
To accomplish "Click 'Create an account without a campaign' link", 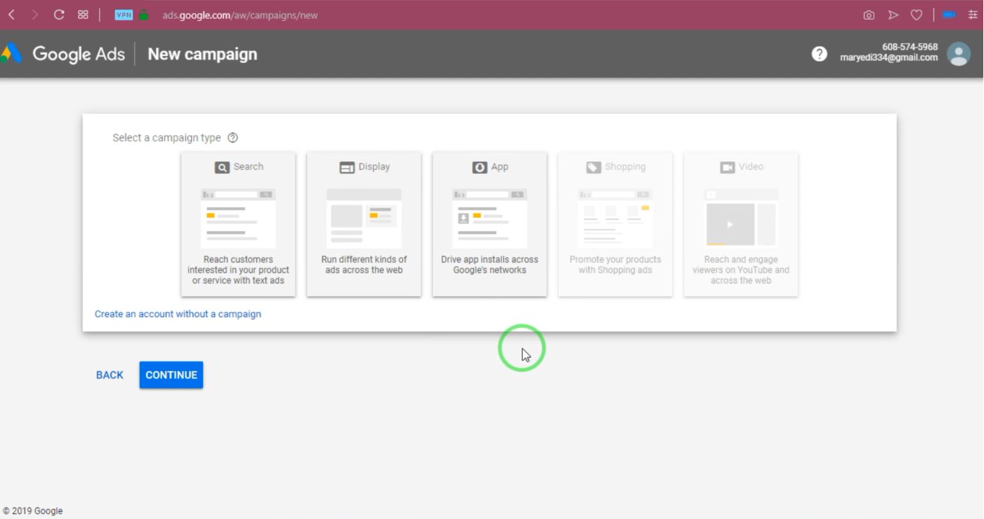I will [178, 314].
